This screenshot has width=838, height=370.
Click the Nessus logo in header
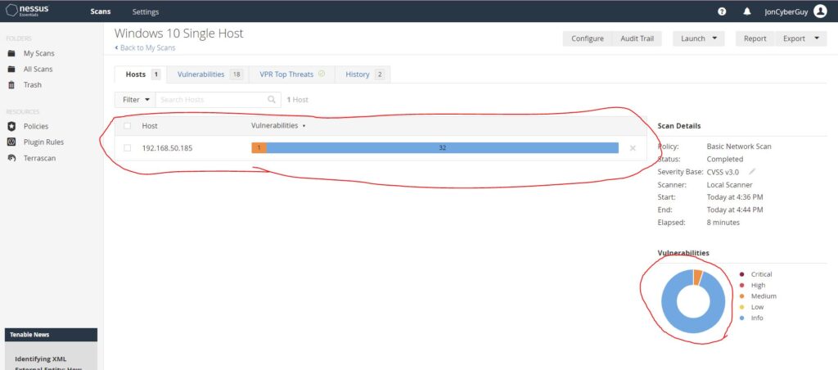click(27, 11)
